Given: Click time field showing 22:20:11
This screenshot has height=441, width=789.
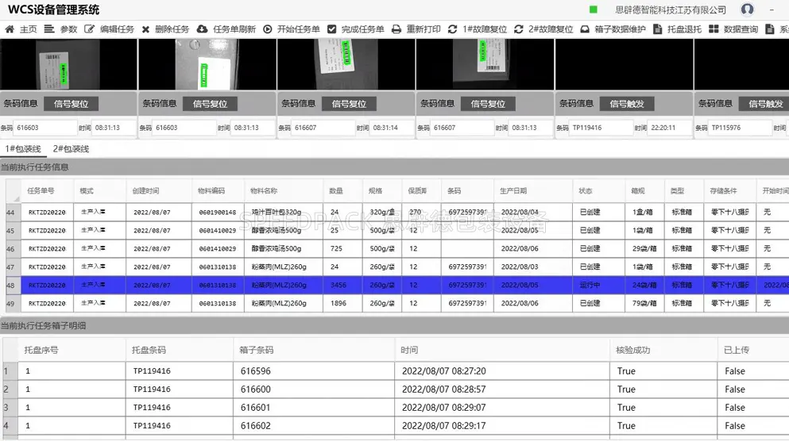Looking at the screenshot, I should (669, 128).
